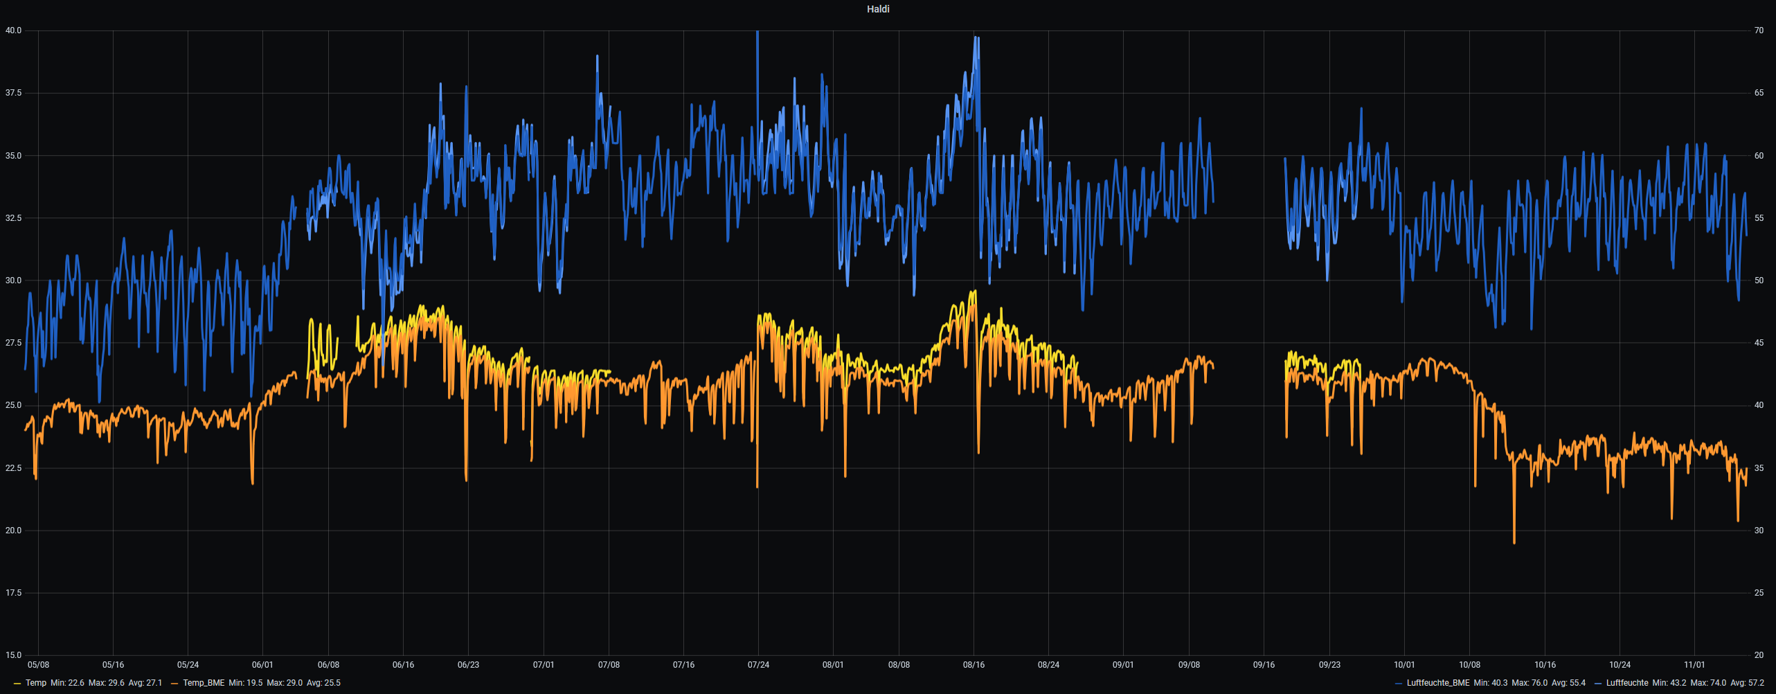Toggle the Temp_BME series in the legend
1776x694 pixels.
coord(204,683)
